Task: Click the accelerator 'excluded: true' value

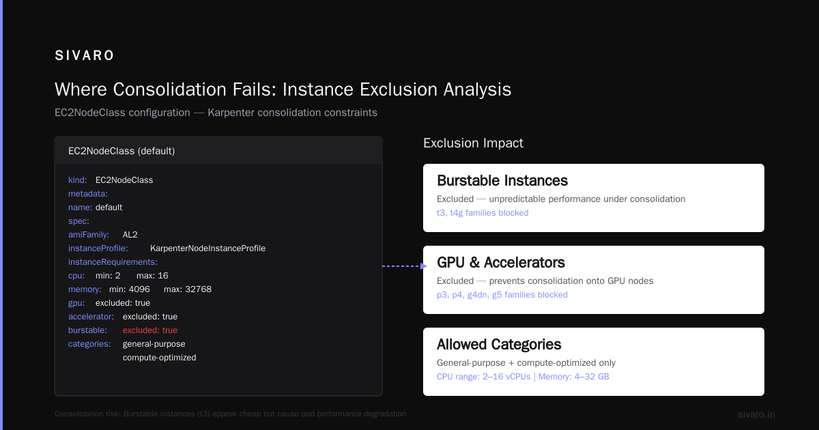Action: pyautogui.click(x=150, y=317)
